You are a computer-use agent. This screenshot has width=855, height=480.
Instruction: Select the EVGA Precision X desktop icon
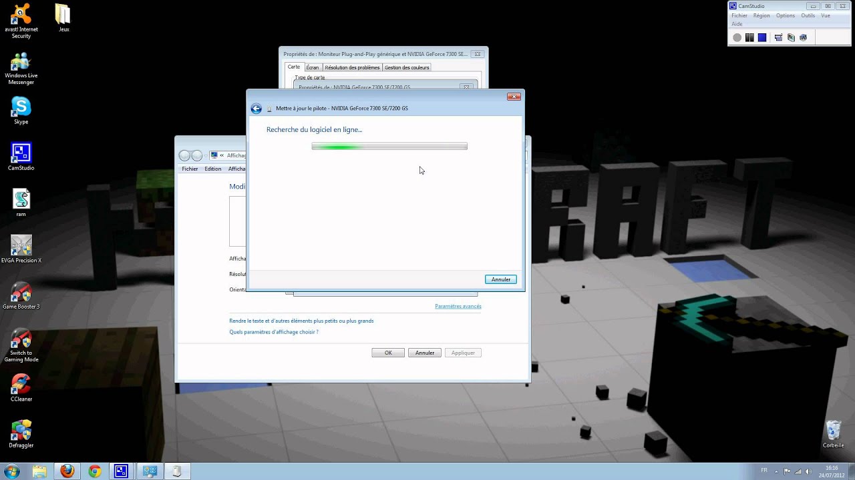21,249
